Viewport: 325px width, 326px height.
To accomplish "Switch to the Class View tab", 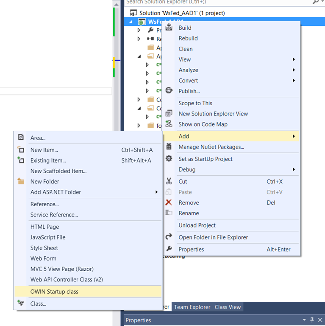I will coord(228,307).
